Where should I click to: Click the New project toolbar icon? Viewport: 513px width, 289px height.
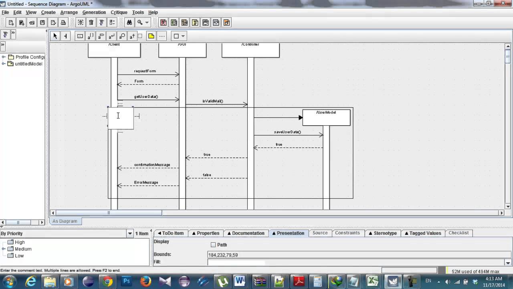click(x=11, y=22)
